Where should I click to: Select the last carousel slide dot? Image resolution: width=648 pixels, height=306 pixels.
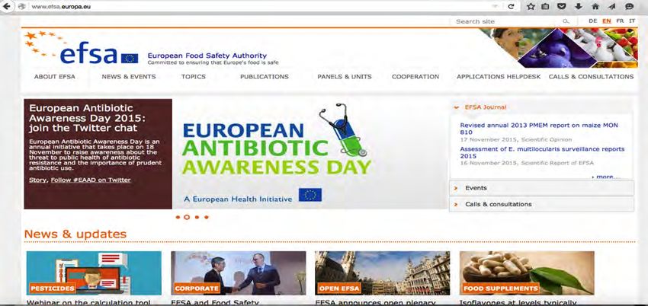point(207,217)
